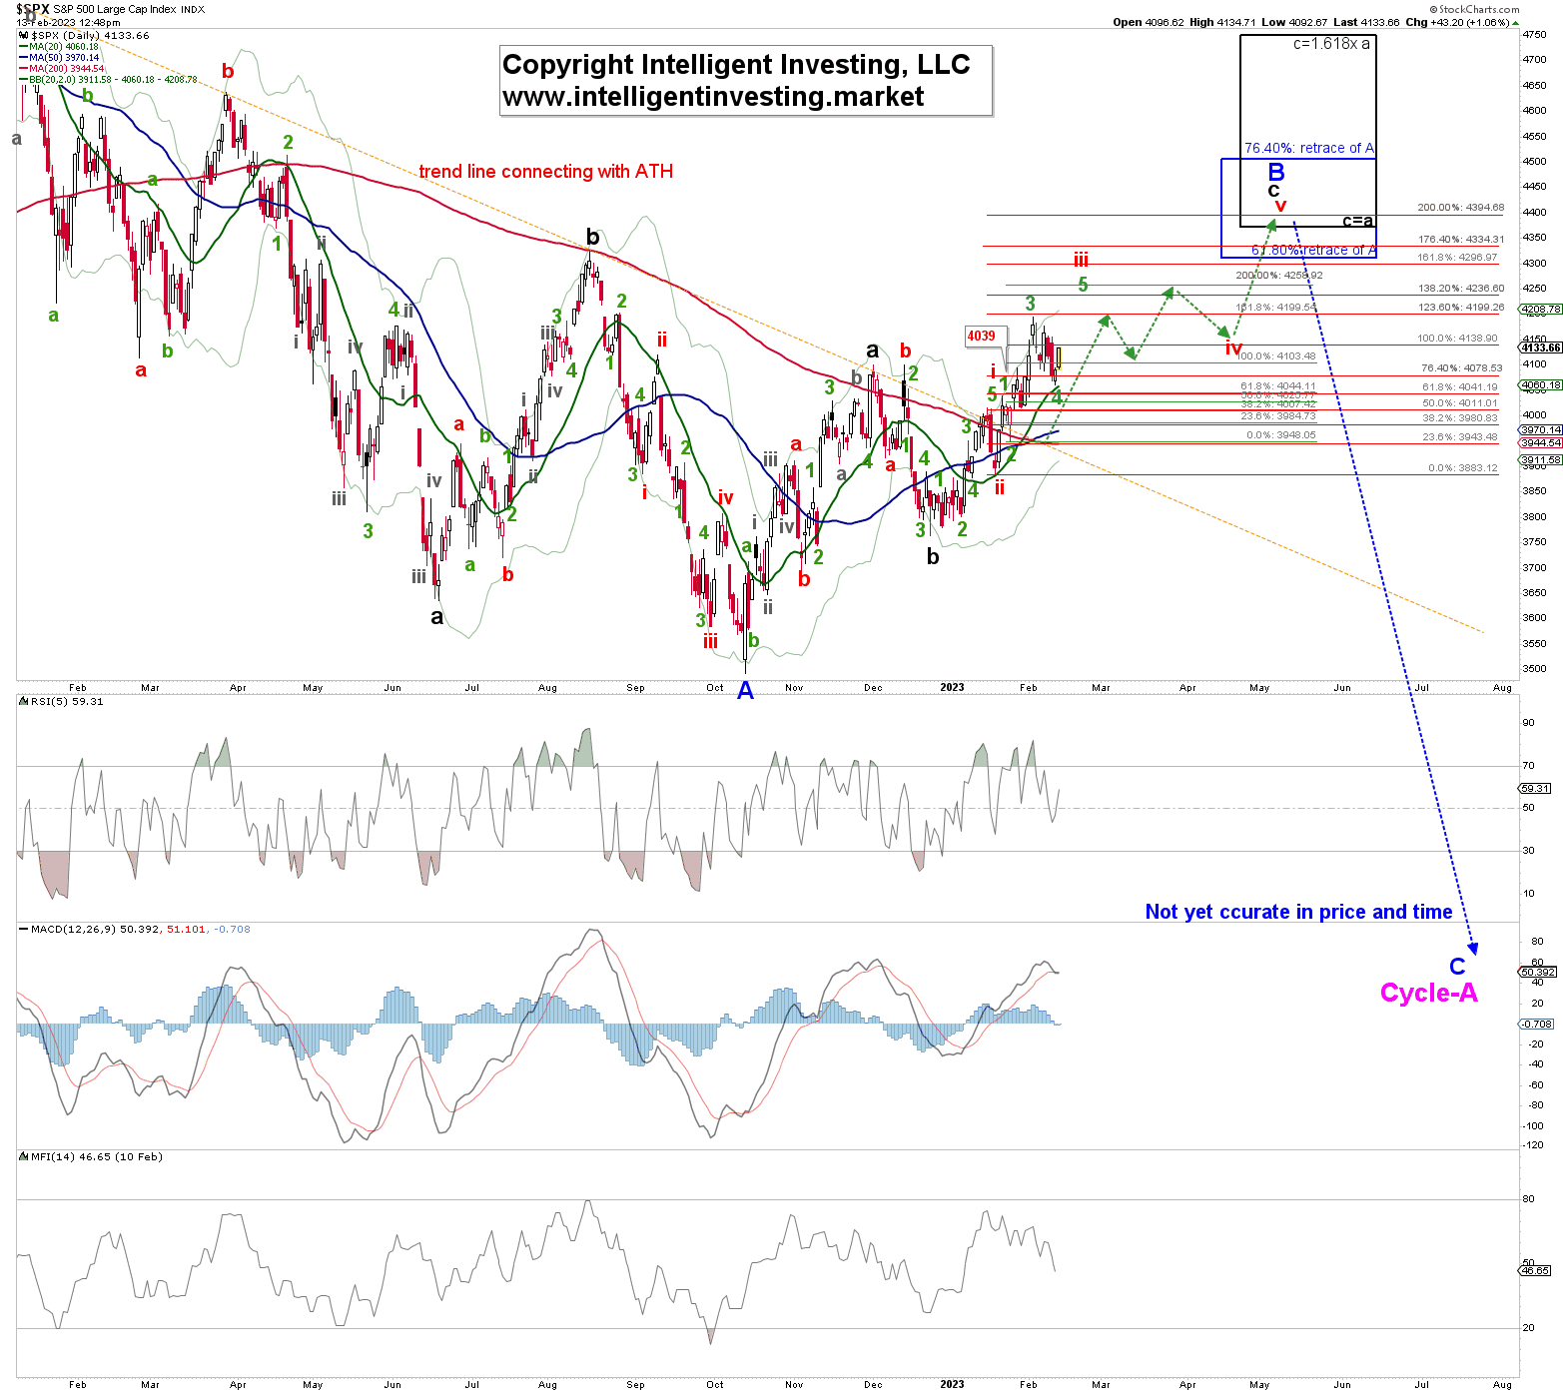Click the large blue A label below Oct low
This screenshot has height=1394, width=1563.
point(745,690)
